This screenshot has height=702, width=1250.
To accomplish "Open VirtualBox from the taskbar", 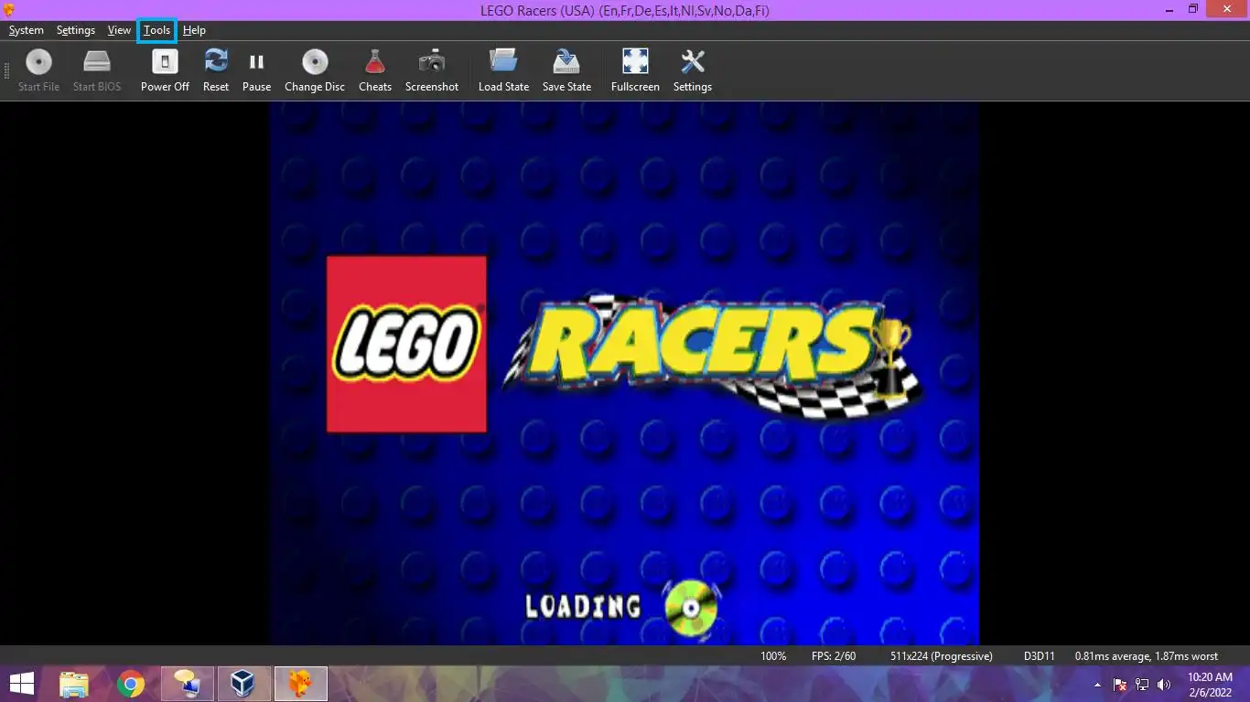I will tap(242, 684).
